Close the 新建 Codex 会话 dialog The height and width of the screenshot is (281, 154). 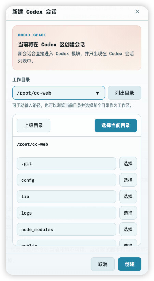pyautogui.click(x=137, y=12)
